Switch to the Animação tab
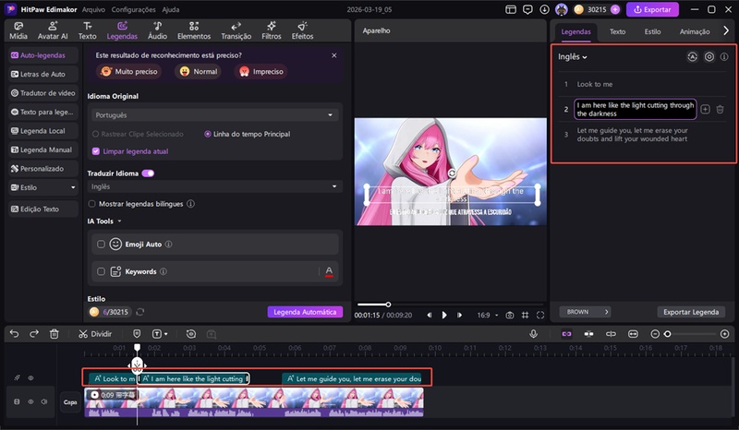 695,31
